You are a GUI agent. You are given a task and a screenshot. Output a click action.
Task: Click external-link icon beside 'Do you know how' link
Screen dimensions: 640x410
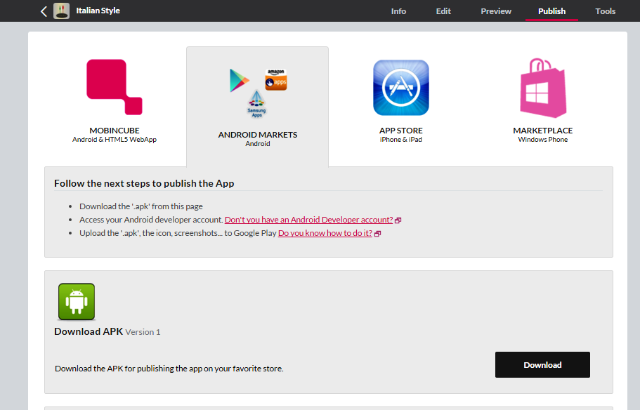coord(377,234)
